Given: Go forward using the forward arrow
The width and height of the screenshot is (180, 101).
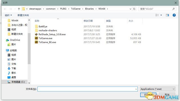Looking at the screenshot, I should [x=11, y=9].
